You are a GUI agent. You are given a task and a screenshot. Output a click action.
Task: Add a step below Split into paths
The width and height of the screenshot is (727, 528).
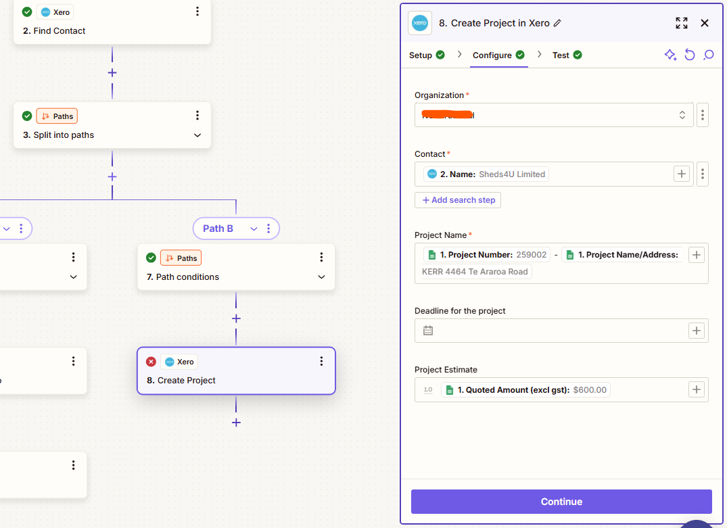point(112,176)
